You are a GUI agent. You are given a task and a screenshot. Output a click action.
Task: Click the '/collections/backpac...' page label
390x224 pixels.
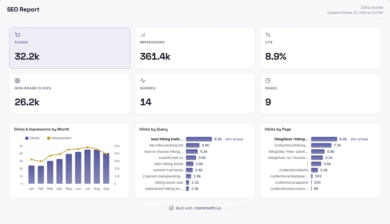pos(289,176)
